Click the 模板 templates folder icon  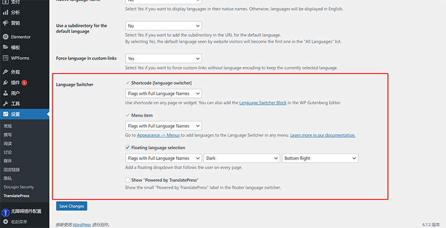(6, 47)
